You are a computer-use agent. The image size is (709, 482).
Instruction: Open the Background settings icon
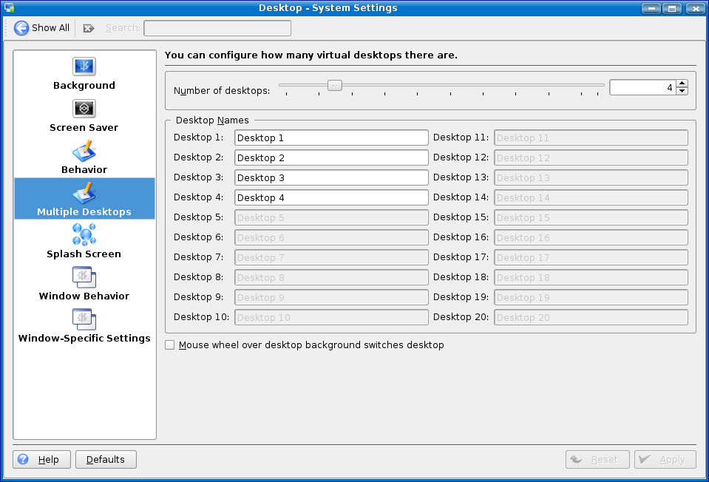coord(84,67)
